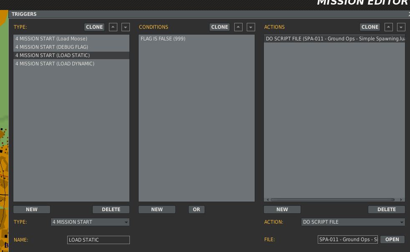Open the trigger TYPE dropdown
Screen dimensions: 410x252
coord(90,222)
